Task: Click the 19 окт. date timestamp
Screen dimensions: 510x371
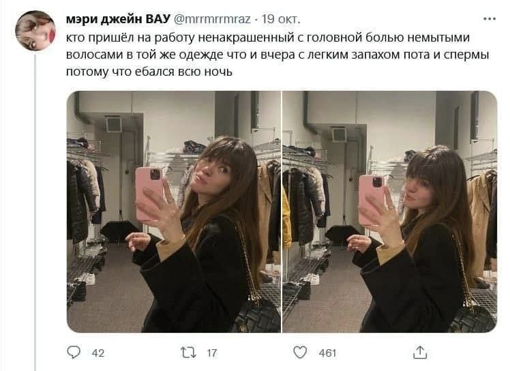Action: (281, 19)
